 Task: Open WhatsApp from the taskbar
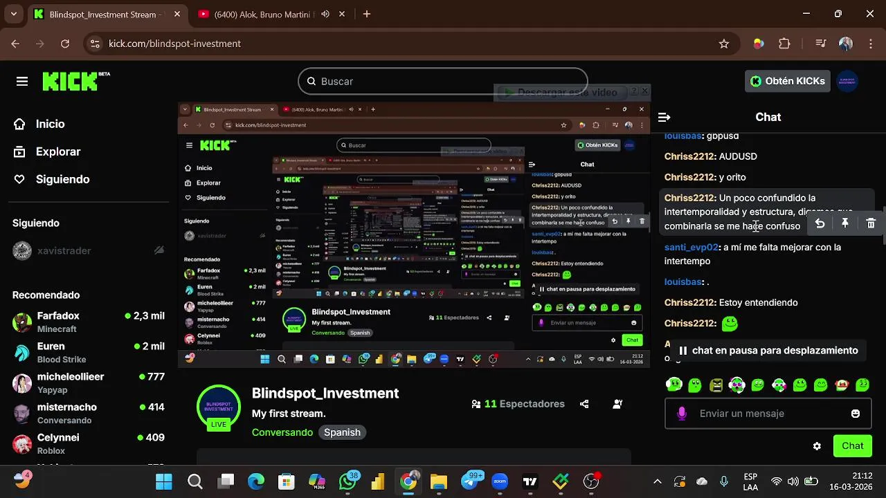click(x=347, y=481)
